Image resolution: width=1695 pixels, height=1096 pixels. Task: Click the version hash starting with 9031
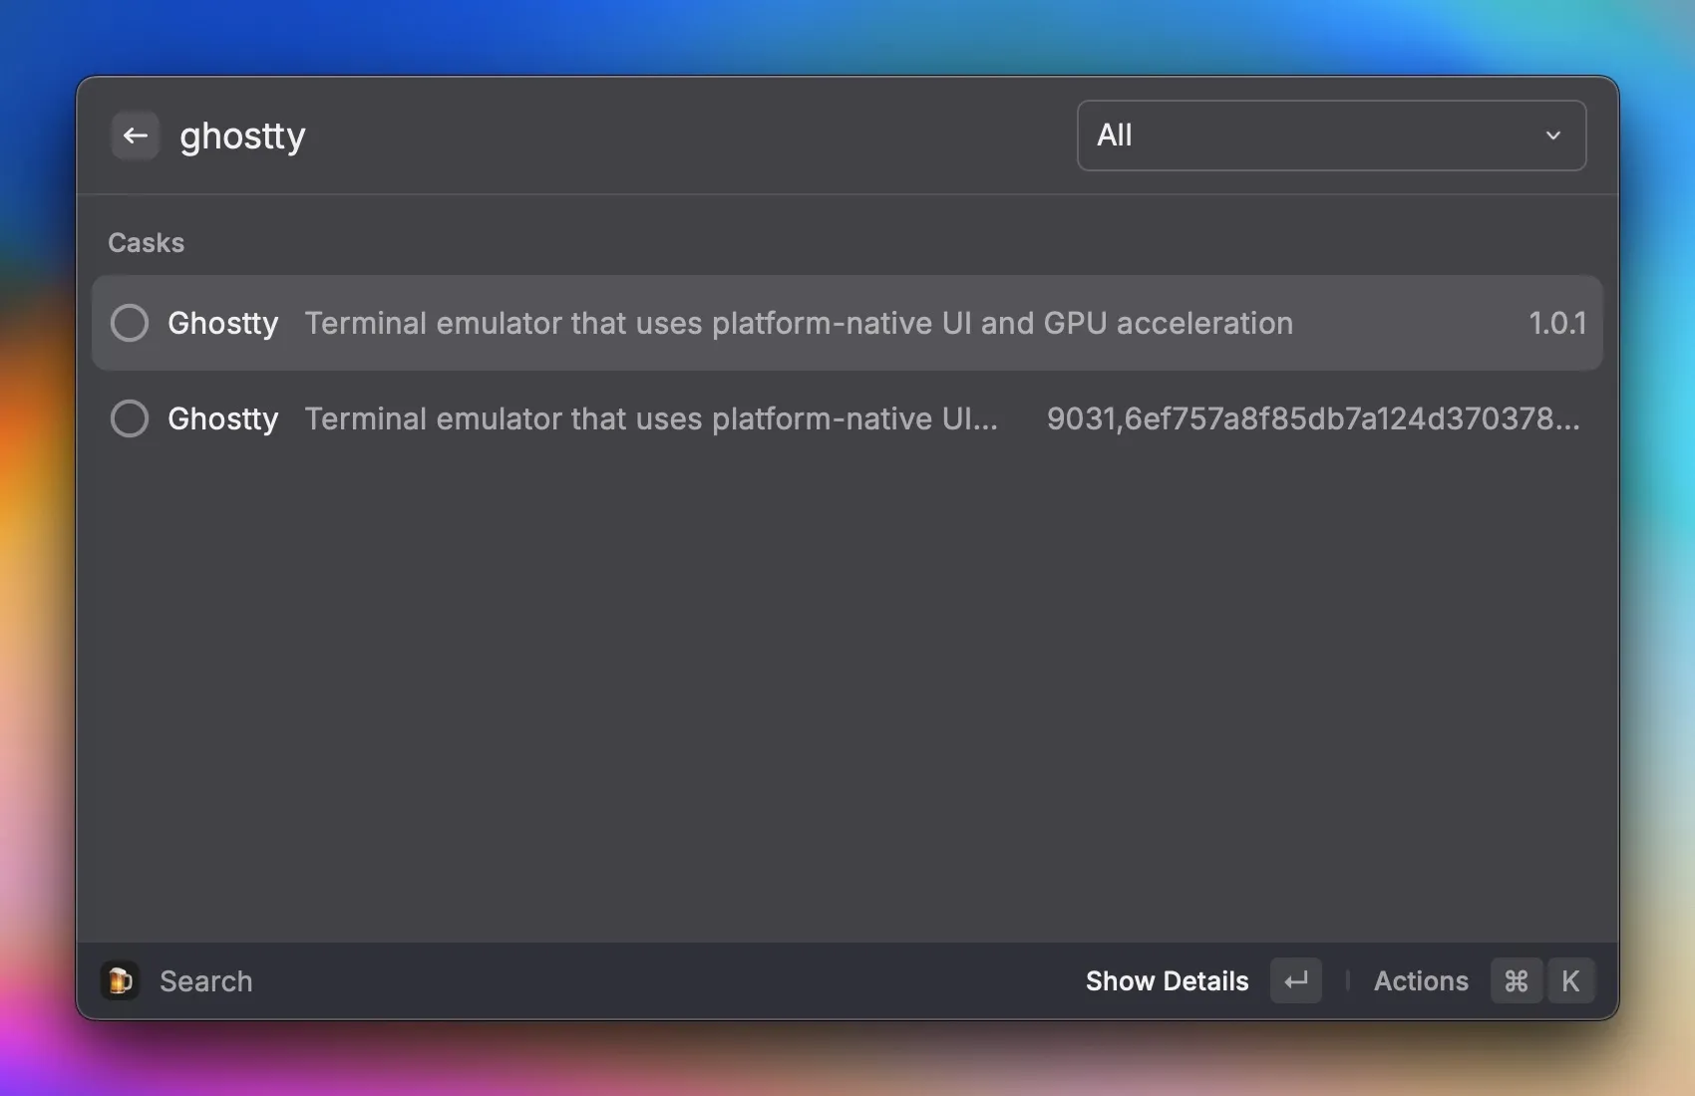(x=1312, y=418)
